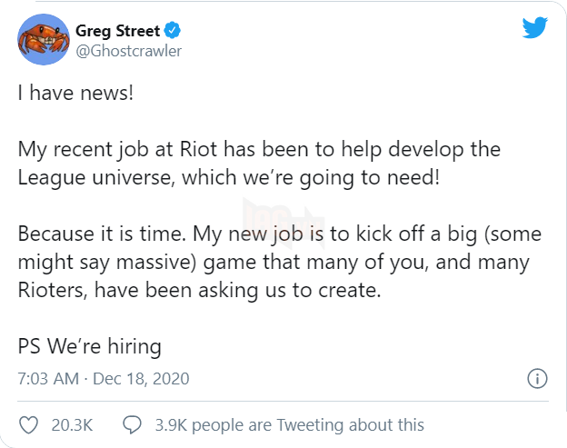
Task: Click the faint watermark logo mid-tweet
Action: point(293,216)
